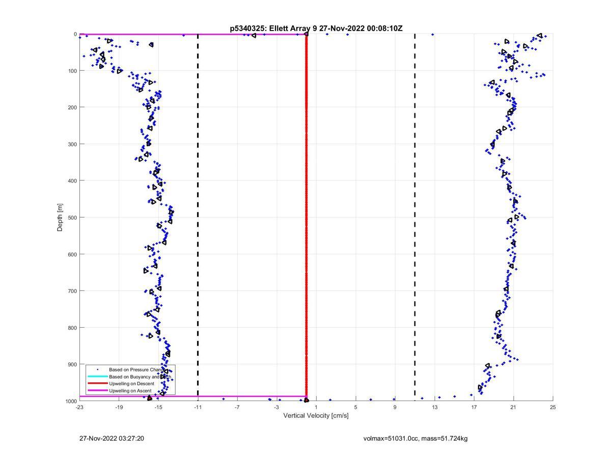Click velocity axis tick label '25'

pos(553,407)
